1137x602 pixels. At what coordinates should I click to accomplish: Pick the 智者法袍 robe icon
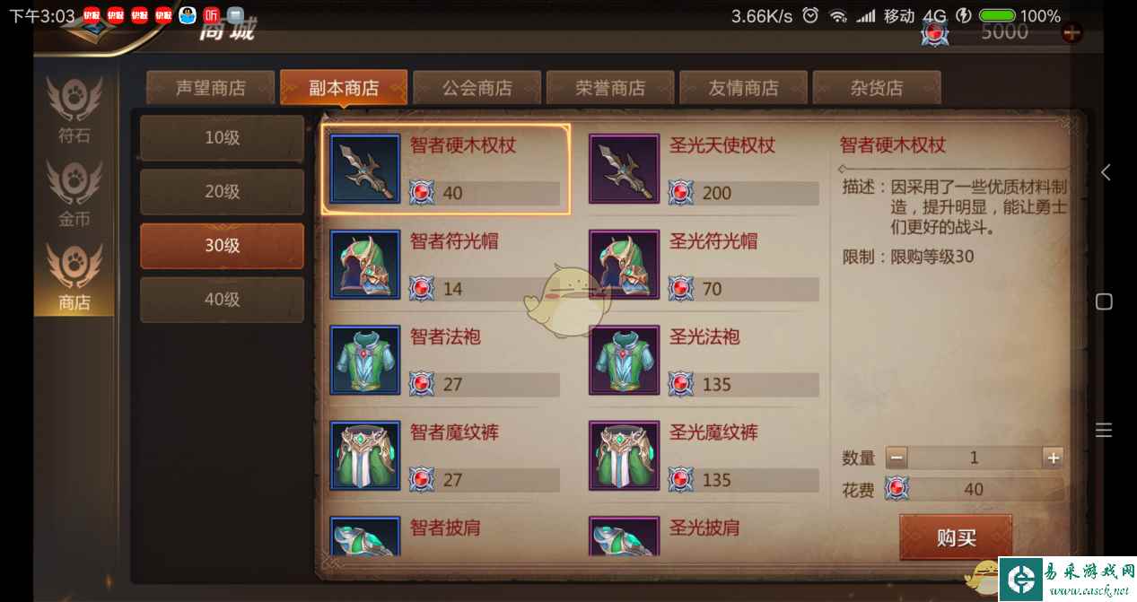click(365, 361)
